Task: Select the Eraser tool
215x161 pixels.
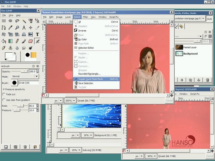Action: point(30,41)
